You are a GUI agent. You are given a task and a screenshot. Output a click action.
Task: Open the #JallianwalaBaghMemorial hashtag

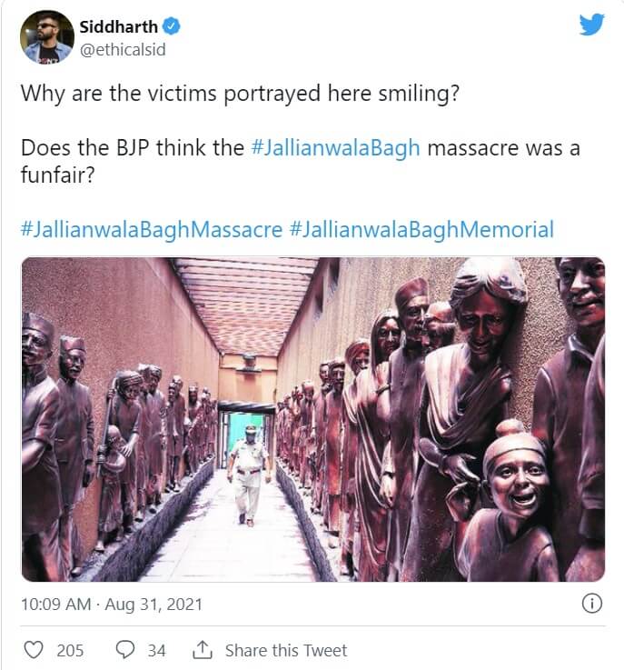(x=421, y=228)
